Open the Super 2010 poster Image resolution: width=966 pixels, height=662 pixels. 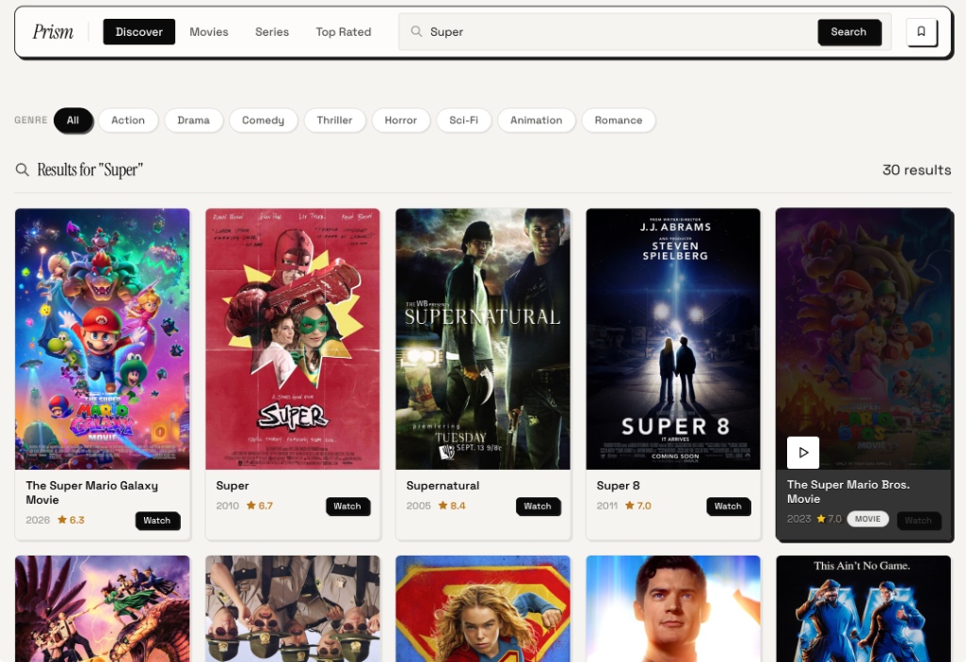click(x=293, y=339)
